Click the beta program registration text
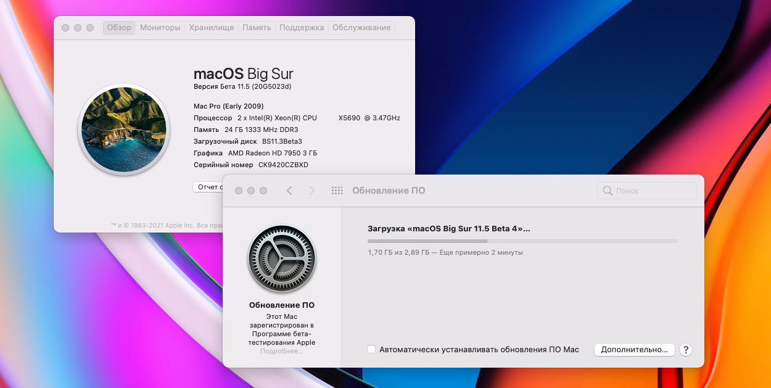The width and height of the screenshot is (771, 388). point(282,329)
